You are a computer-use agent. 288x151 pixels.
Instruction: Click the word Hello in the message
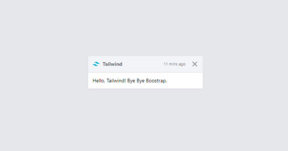[98, 81]
